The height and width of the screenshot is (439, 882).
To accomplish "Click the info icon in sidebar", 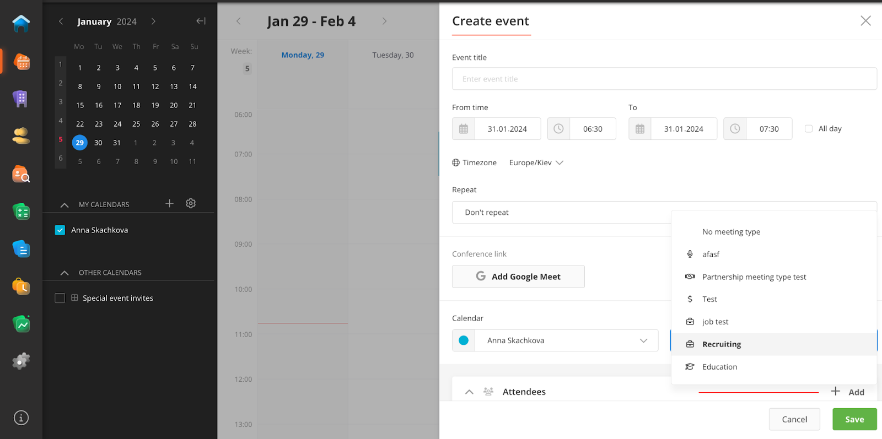I will tap(21, 418).
